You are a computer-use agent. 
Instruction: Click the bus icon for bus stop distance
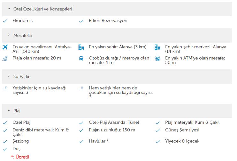(81, 59)
